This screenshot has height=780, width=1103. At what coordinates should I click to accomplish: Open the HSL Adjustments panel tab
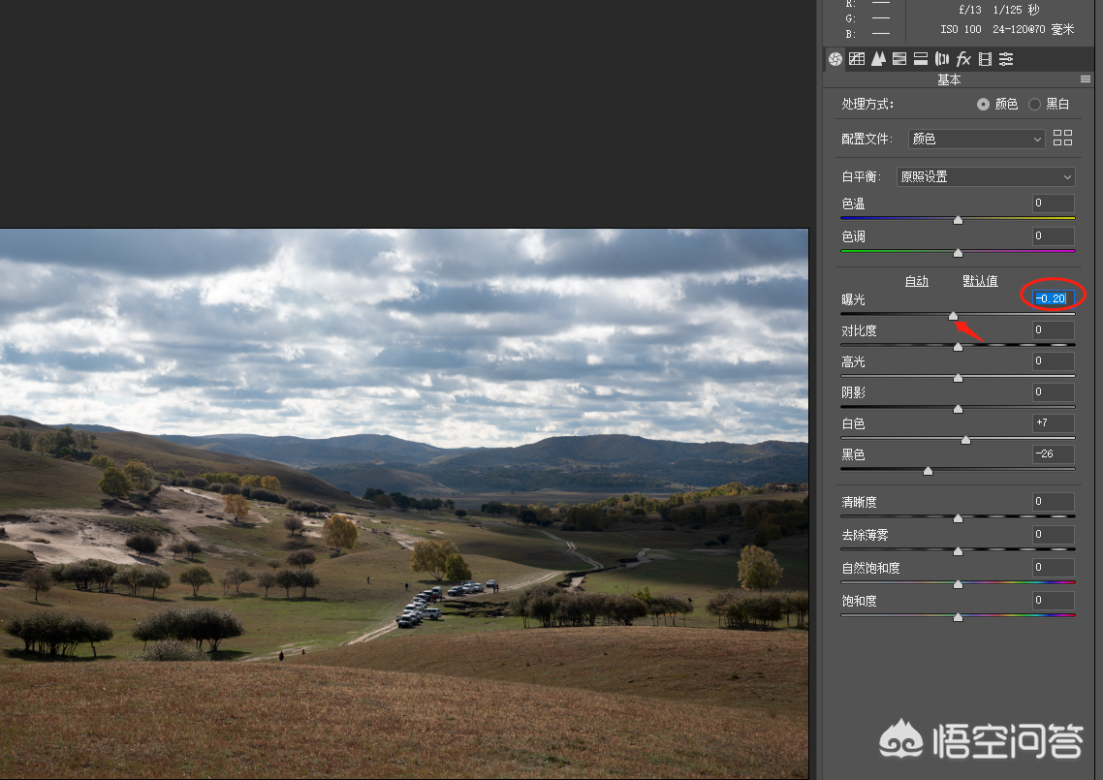[x=899, y=59]
